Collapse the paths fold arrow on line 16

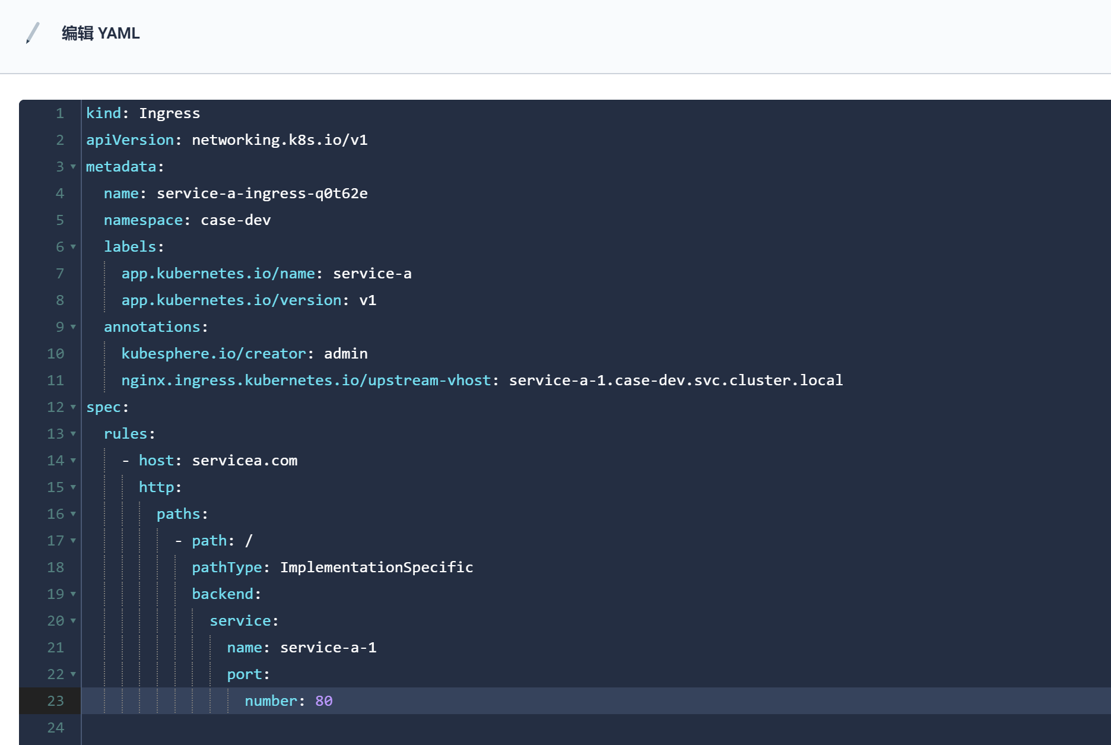73,514
